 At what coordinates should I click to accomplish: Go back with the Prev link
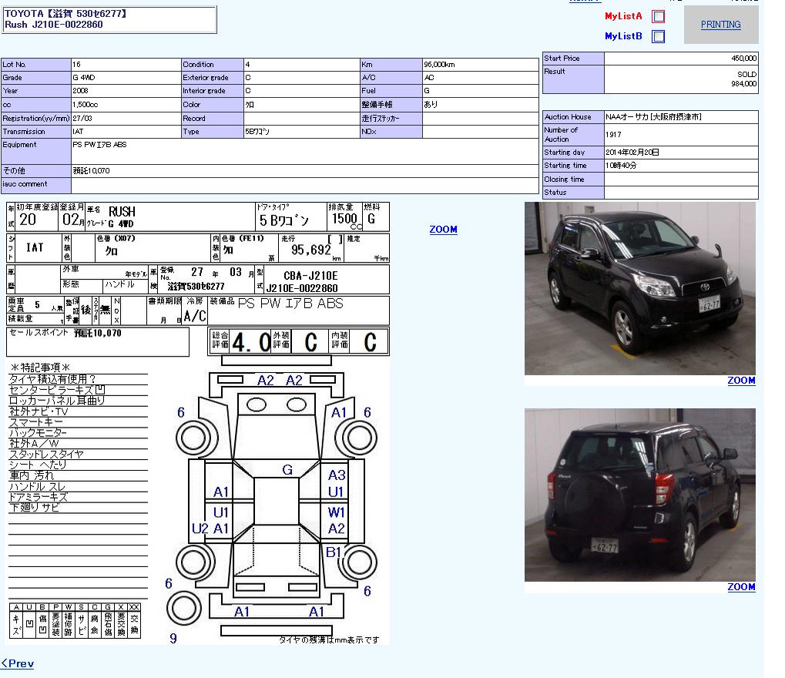pyautogui.click(x=18, y=663)
